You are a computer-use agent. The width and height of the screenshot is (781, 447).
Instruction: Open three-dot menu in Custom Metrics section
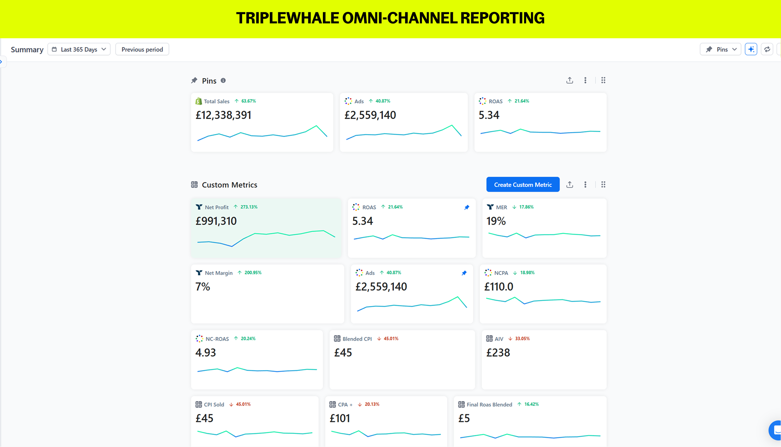point(585,185)
